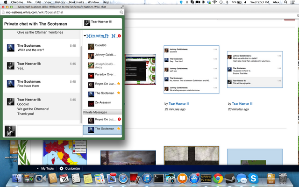
Task: Open the Help menu
Action: click(x=106, y=2)
